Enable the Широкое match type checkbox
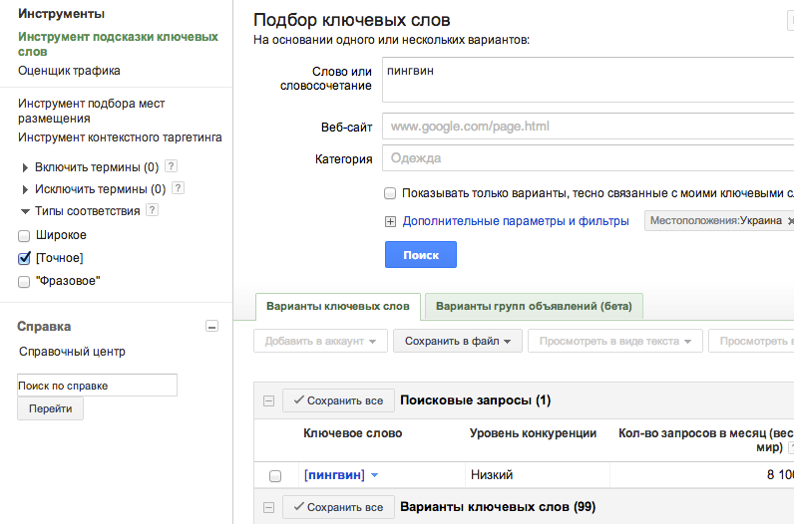The width and height of the screenshot is (794, 524). point(24,236)
